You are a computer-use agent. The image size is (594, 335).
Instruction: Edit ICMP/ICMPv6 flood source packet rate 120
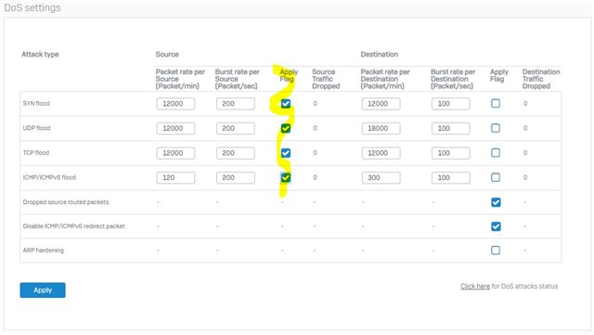pyautogui.click(x=175, y=177)
